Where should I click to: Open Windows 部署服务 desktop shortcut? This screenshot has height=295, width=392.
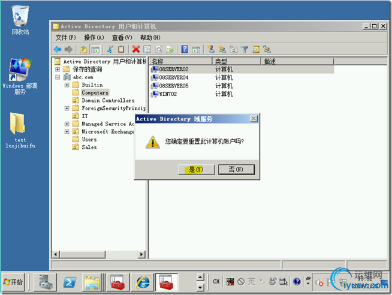(x=20, y=76)
